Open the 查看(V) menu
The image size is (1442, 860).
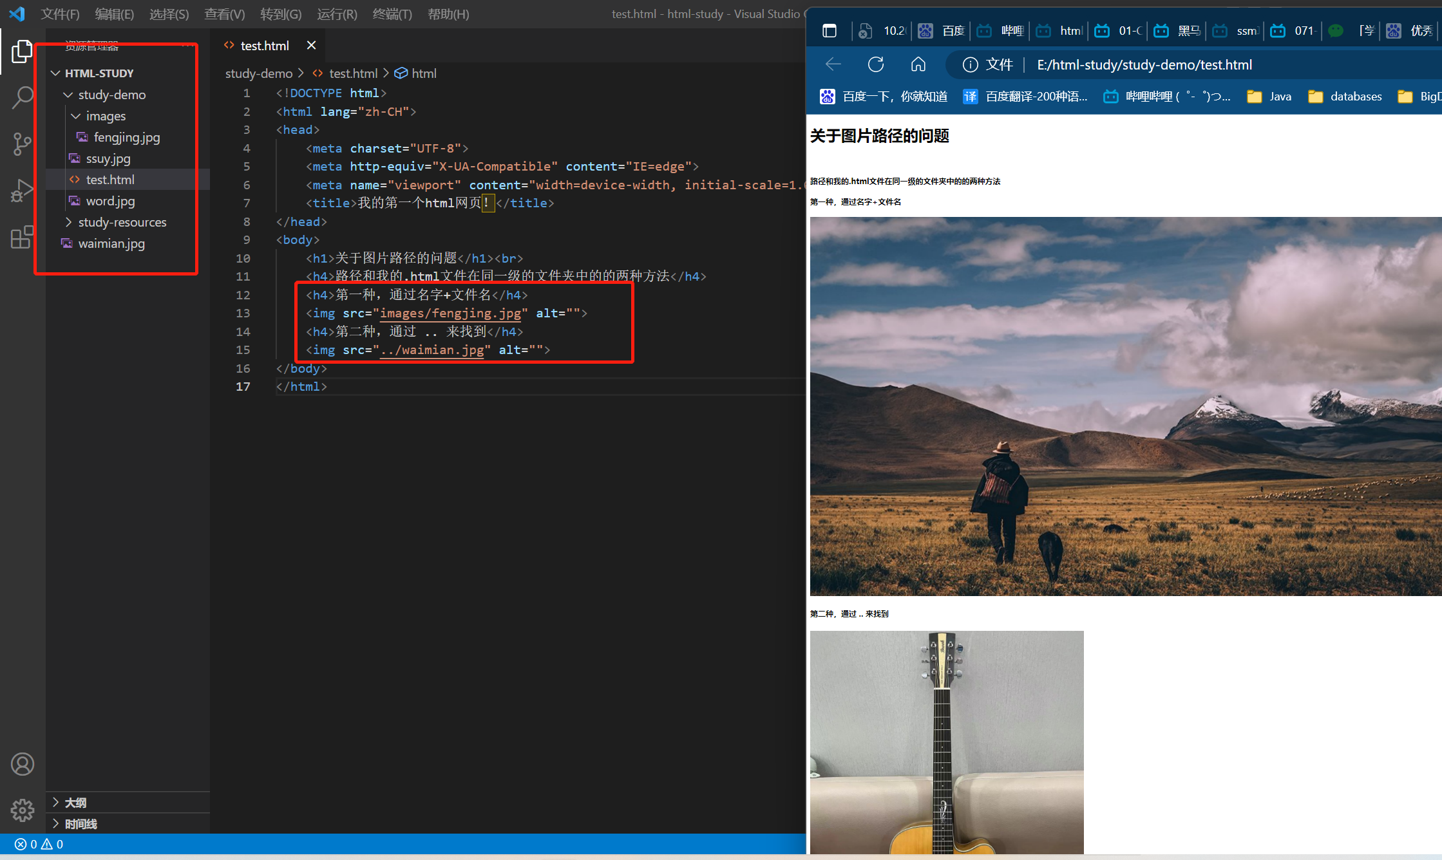(224, 14)
